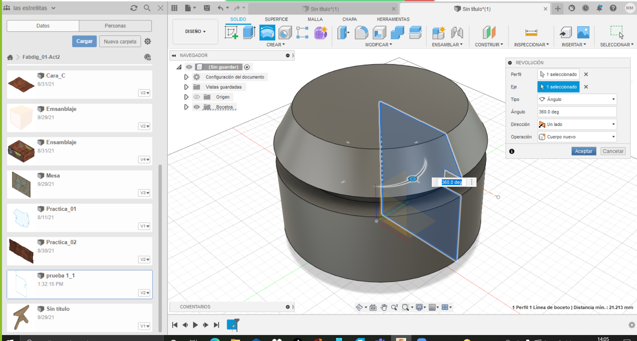
Task: Refresh the data panel
Action: 134,8
